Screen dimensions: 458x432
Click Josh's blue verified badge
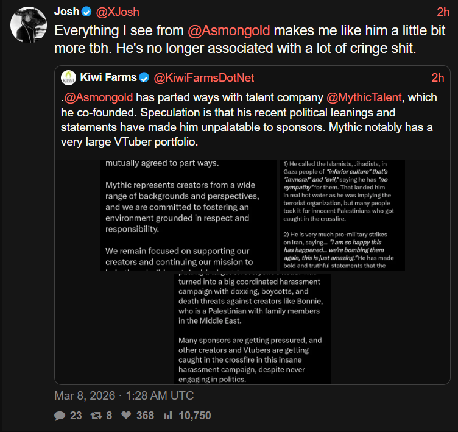coord(87,12)
